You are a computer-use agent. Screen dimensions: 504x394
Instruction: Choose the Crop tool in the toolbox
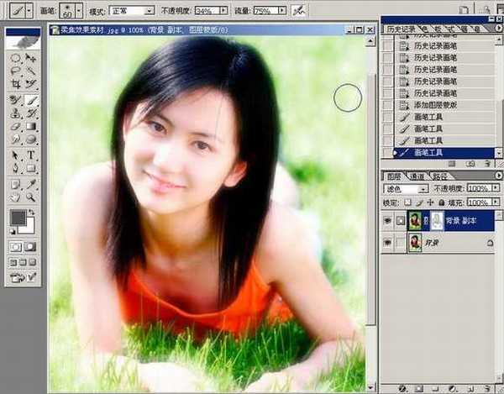click(16, 84)
